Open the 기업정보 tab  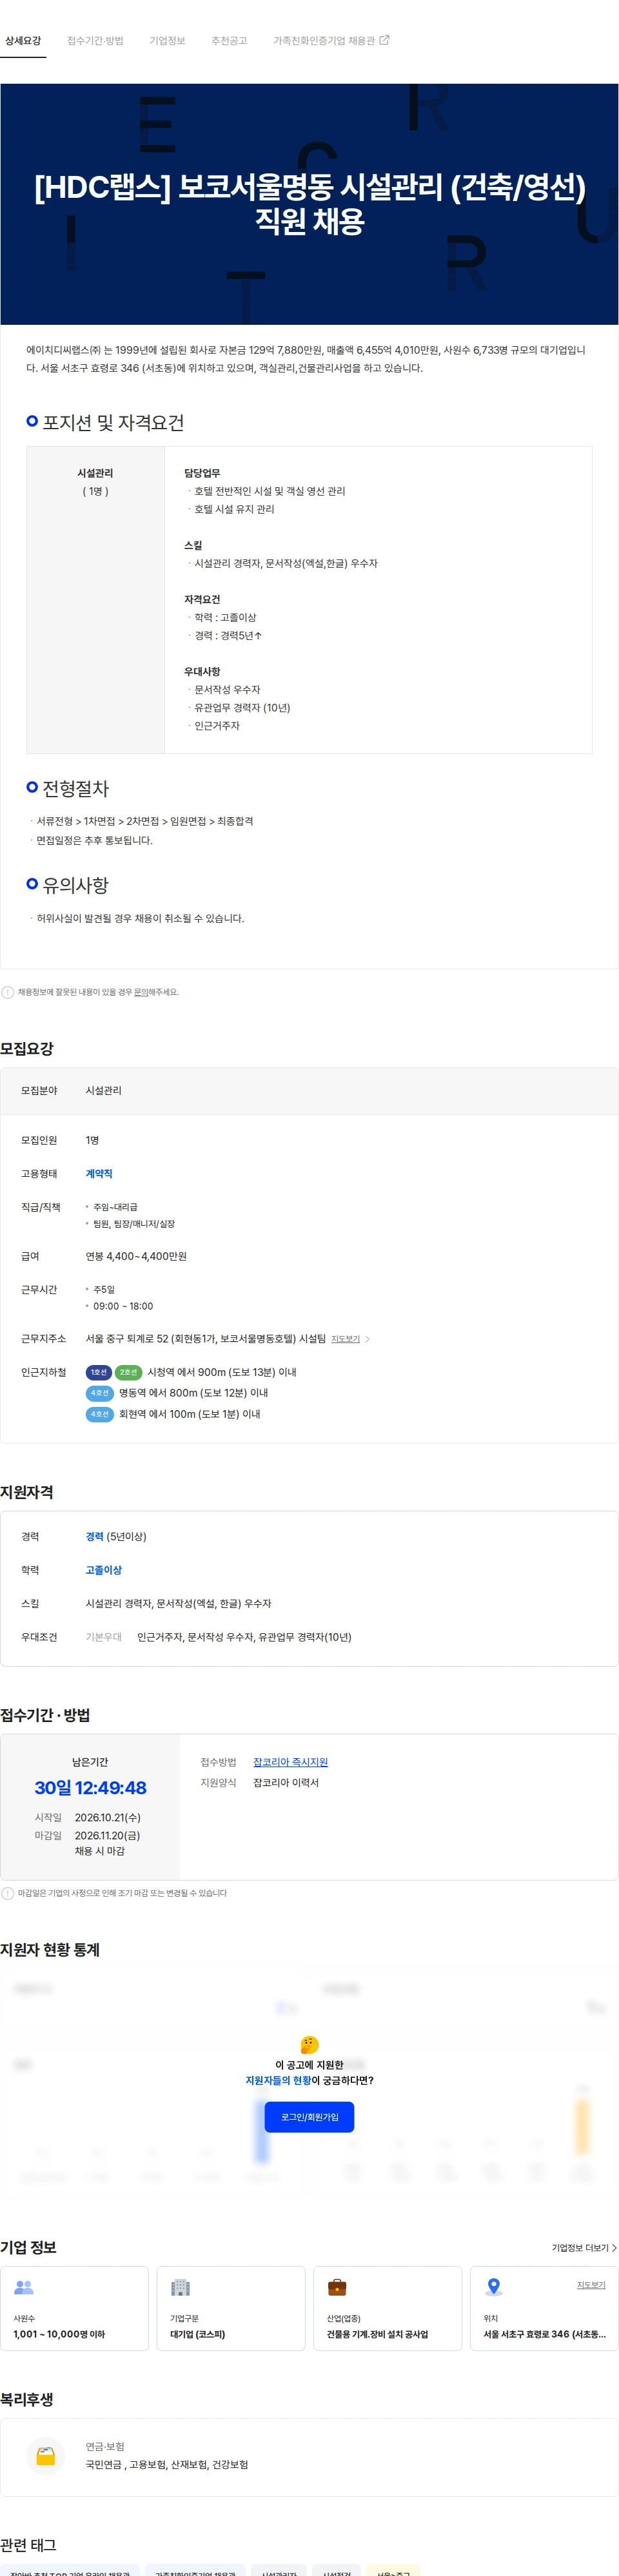[167, 41]
